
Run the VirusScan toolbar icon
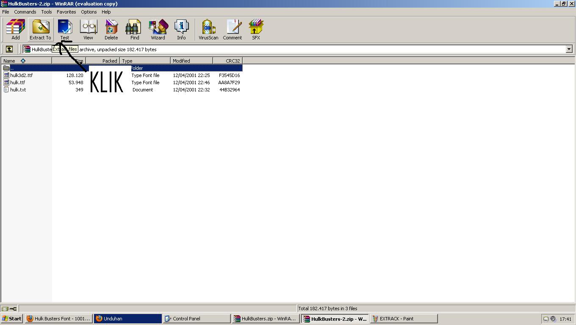[x=208, y=29]
